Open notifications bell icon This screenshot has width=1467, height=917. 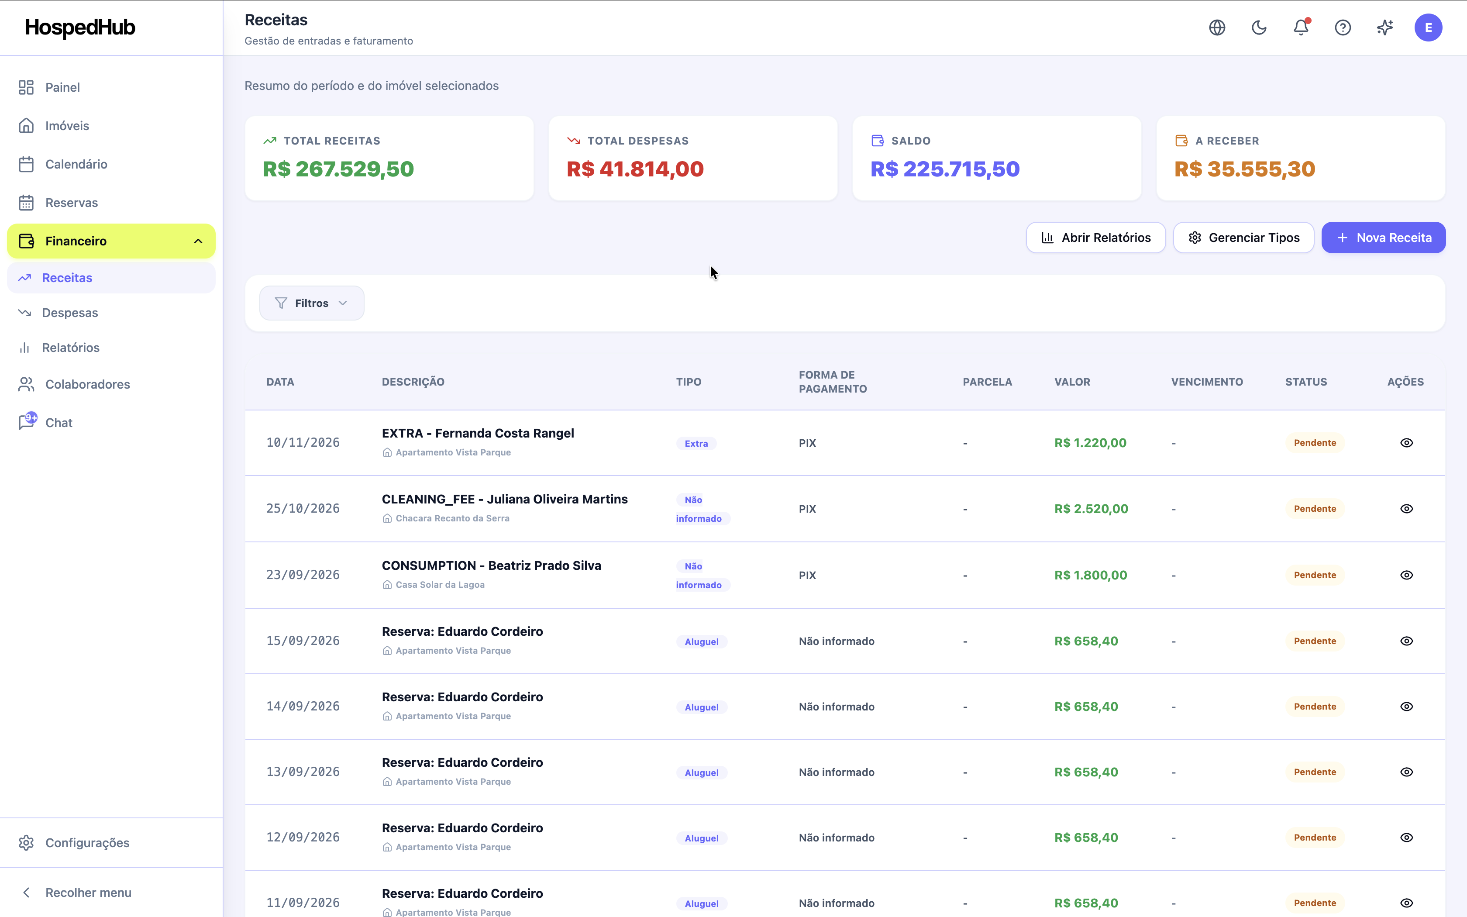coord(1301,27)
